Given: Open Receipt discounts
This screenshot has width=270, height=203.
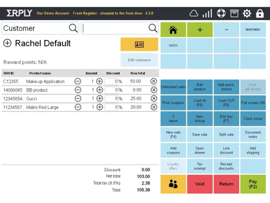Looking at the screenshot, I should (226, 166).
